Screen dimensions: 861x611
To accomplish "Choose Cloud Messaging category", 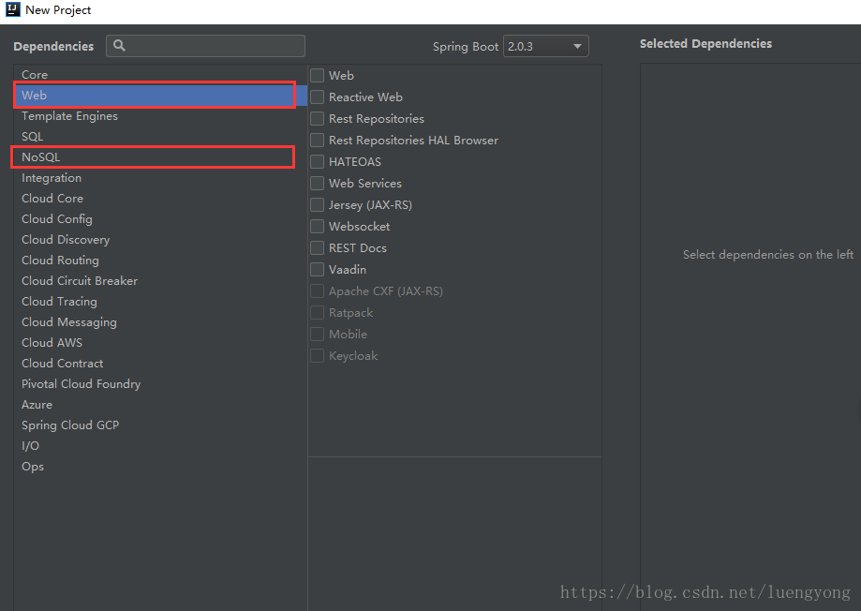I will point(160,322).
